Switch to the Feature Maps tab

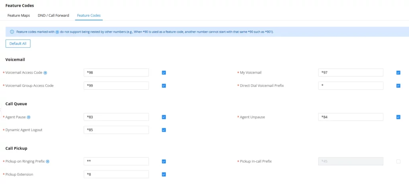[18, 16]
